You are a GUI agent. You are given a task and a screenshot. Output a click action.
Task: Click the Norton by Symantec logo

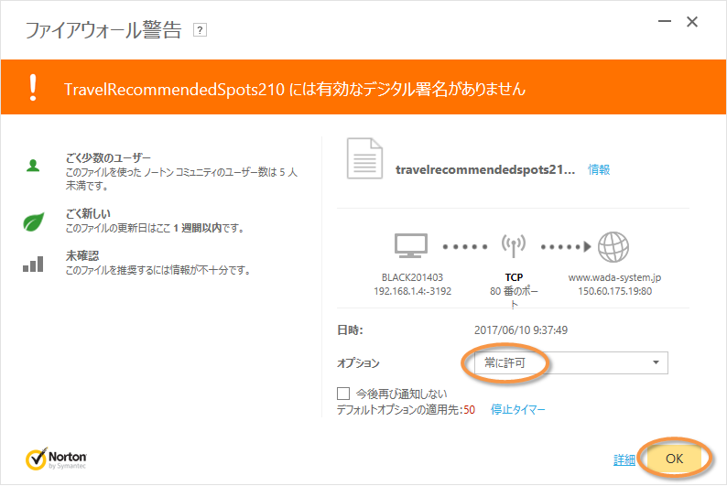click(x=56, y=459)
